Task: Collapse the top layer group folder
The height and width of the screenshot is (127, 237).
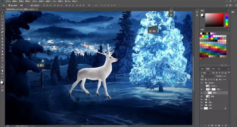Action: (204, 83)
